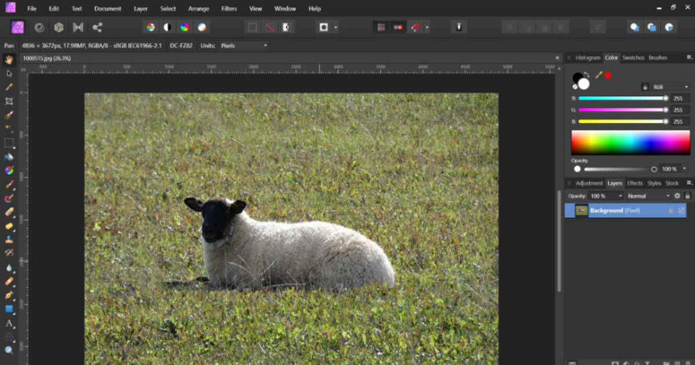Toggle Move By Whole Pixels
The width and height of the screenshot is (695, 365).
click(x=398, y=27)
